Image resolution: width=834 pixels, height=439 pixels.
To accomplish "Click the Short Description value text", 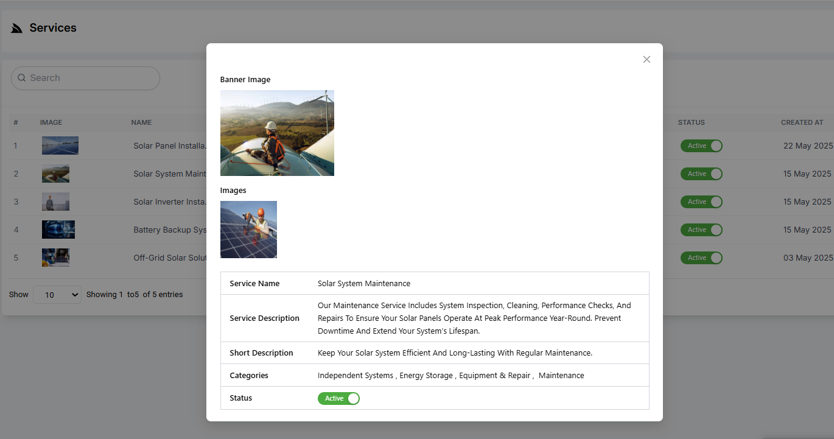I will tap(455, 353).
